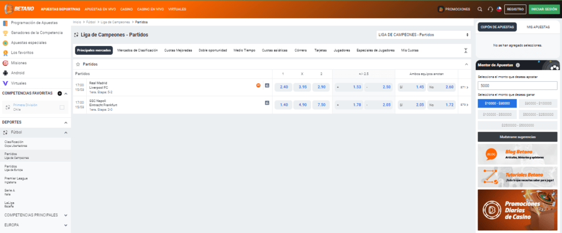Screen dimensions: 562x233
Task: Toggle draw odds 3.95 in Real Madrid match
Action: pyautogui.click(x=302, y=87)
